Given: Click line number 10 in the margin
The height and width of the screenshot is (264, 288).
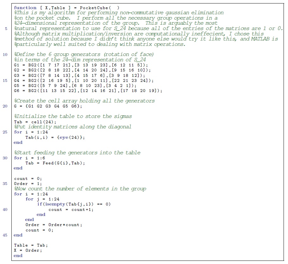Looking at the screenshot, I should click(5, 54).
